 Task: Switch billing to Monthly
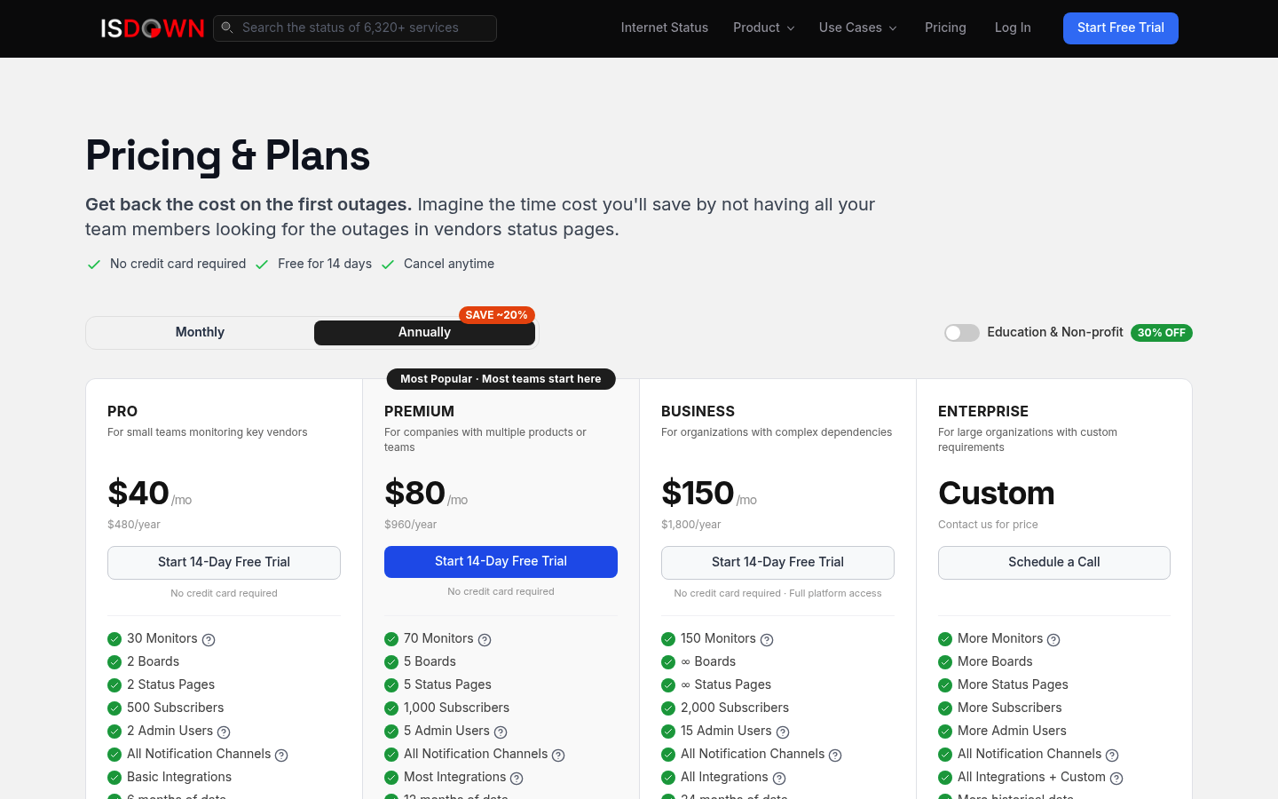pos(200,332)
